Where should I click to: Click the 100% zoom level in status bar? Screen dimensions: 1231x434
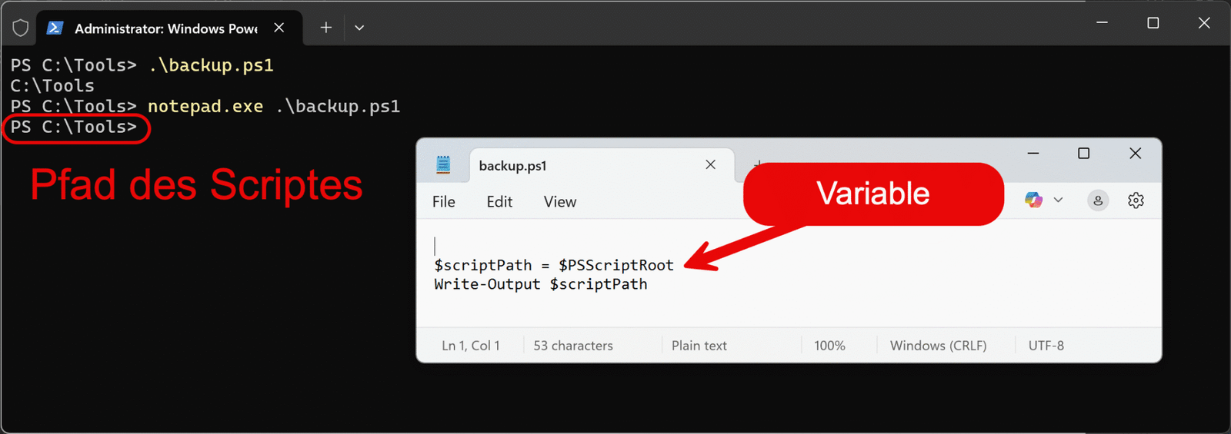pos(829,346)
